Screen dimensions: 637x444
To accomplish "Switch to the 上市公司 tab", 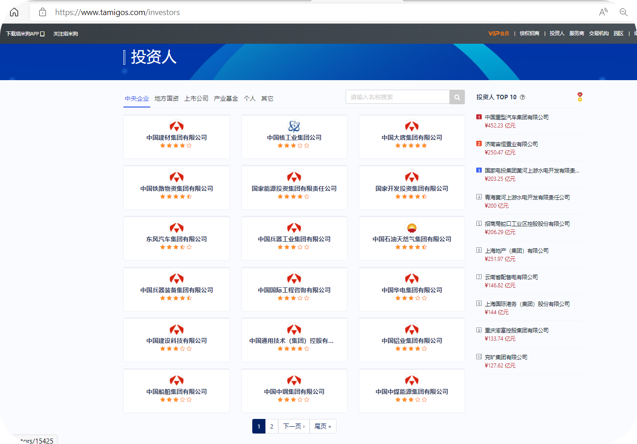I will coord(197,98).
